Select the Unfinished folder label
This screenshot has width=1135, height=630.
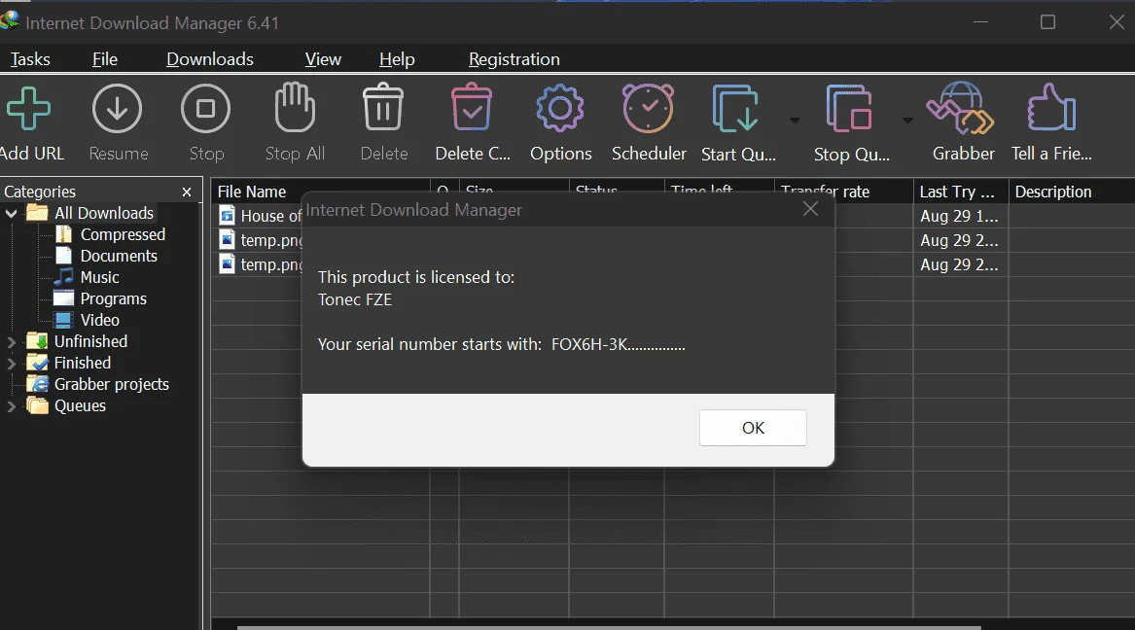pos(90,341)
